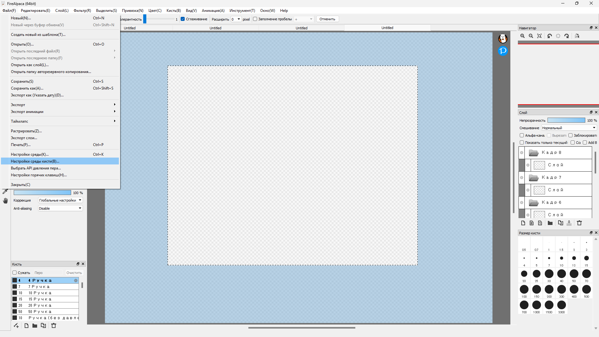
Task: Toggle the Сглаживание checkbox
Action: pos(183,19)
